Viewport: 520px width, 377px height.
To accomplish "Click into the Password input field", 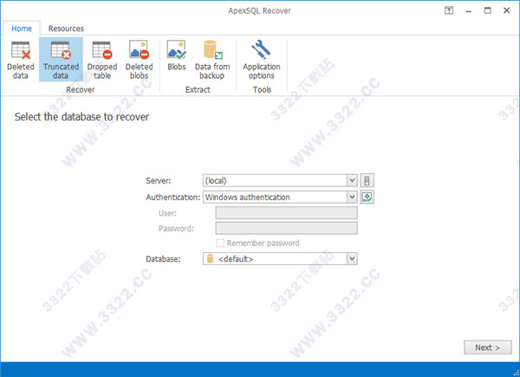I will pyautogui.click(x=287, y=228).
